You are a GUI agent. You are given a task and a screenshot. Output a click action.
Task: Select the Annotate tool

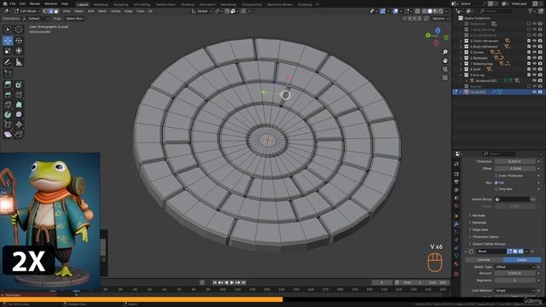(x=8, y=62)
